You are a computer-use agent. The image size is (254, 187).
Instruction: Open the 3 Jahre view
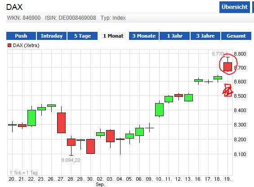pos(205,36)
